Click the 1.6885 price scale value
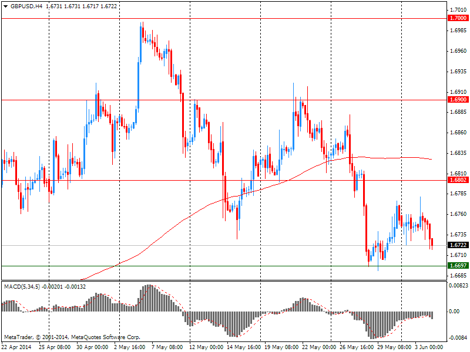The width and height of the screenshot is (470, 352). click(458, 112)
